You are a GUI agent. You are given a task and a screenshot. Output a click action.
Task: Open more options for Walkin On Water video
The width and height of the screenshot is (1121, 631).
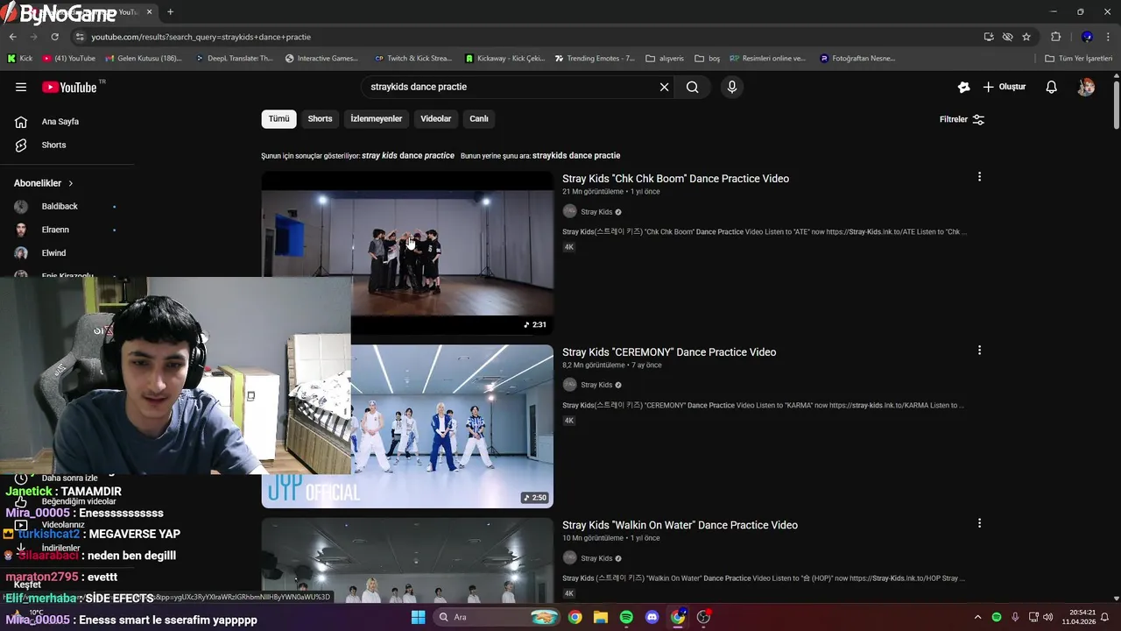979,523
